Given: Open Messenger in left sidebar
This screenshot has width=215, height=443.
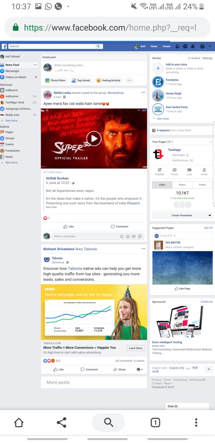Looking at the screenshot, I should 12,71.
